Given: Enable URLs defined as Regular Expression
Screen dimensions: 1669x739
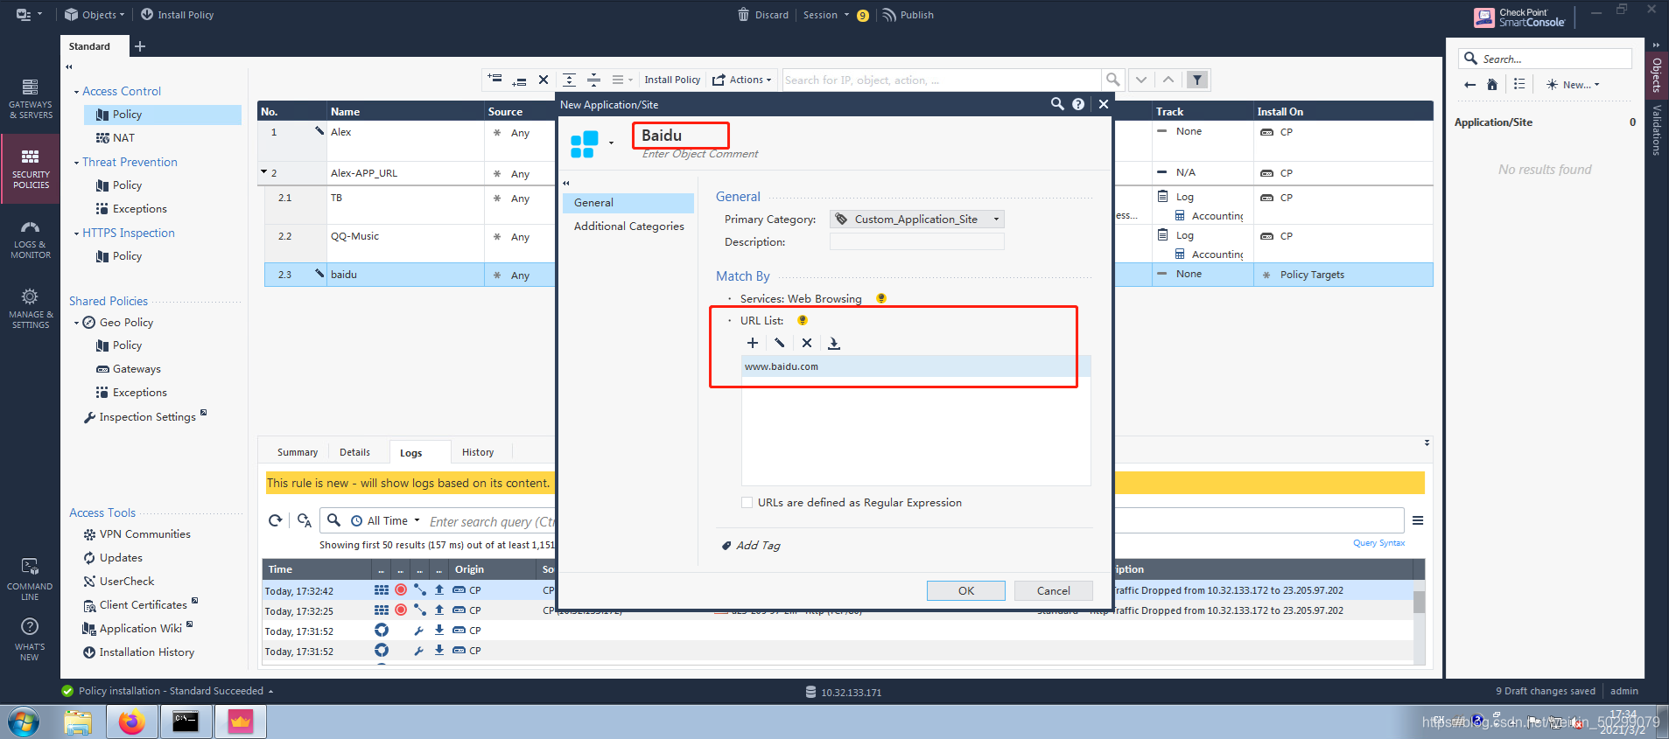Looking at the screenshot, I should coord(747,502).
